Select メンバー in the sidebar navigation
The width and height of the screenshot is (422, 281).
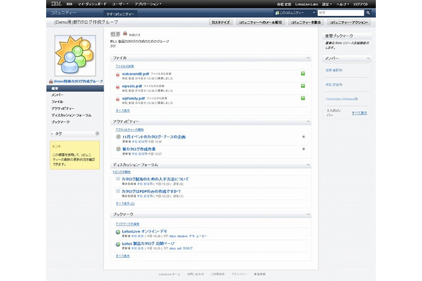(57, 95)
